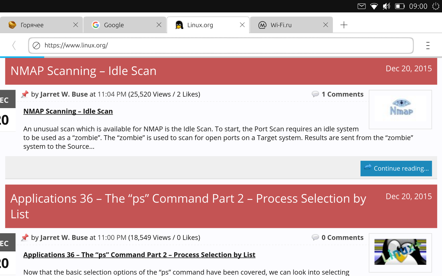
Task: Go back with the browser back arrow
Action: (x=14, y=45)
